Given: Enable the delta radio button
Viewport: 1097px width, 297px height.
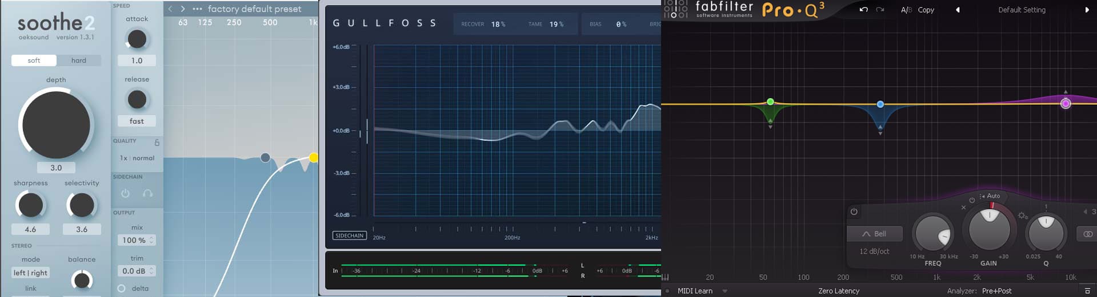Looking at the screenshot, I should pos(121,288).
